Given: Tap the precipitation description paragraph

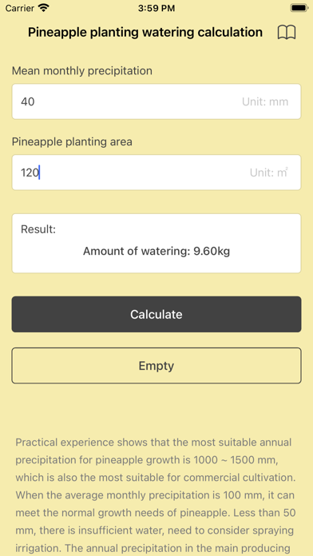Looking at the screenshot, I should point(156,496).
